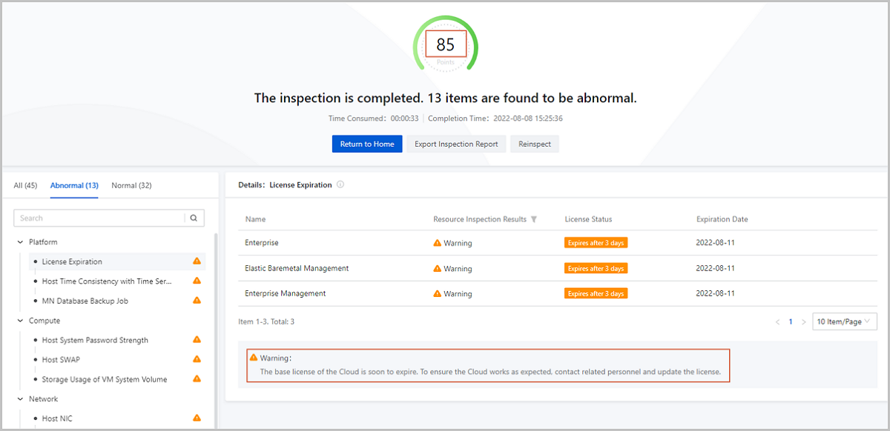Collapse the Platform tree group

19,242
